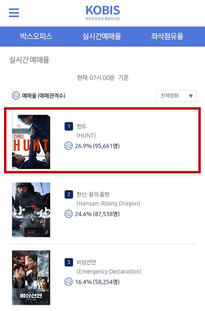Image resolution: width=205 pixels, height=311 pixels.
Task: Click the HUNT movie poster
Action: tap(31, 142)
